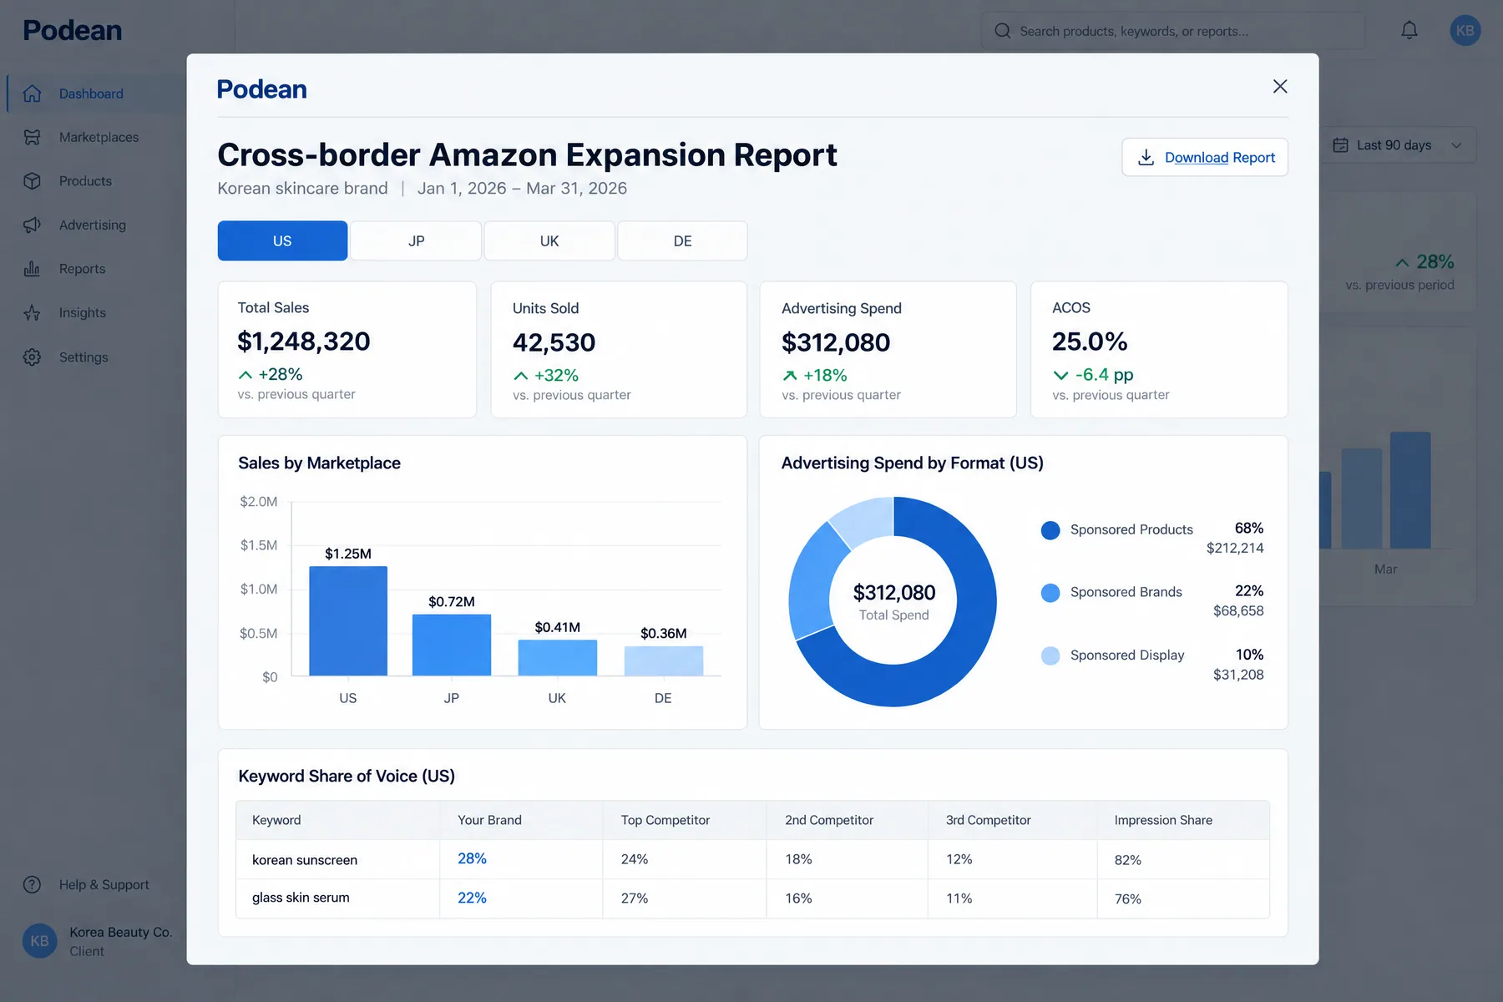Click the ACOS 25.0% value
Viewport: 1503px width, 1002px height.
point(1090,342)
